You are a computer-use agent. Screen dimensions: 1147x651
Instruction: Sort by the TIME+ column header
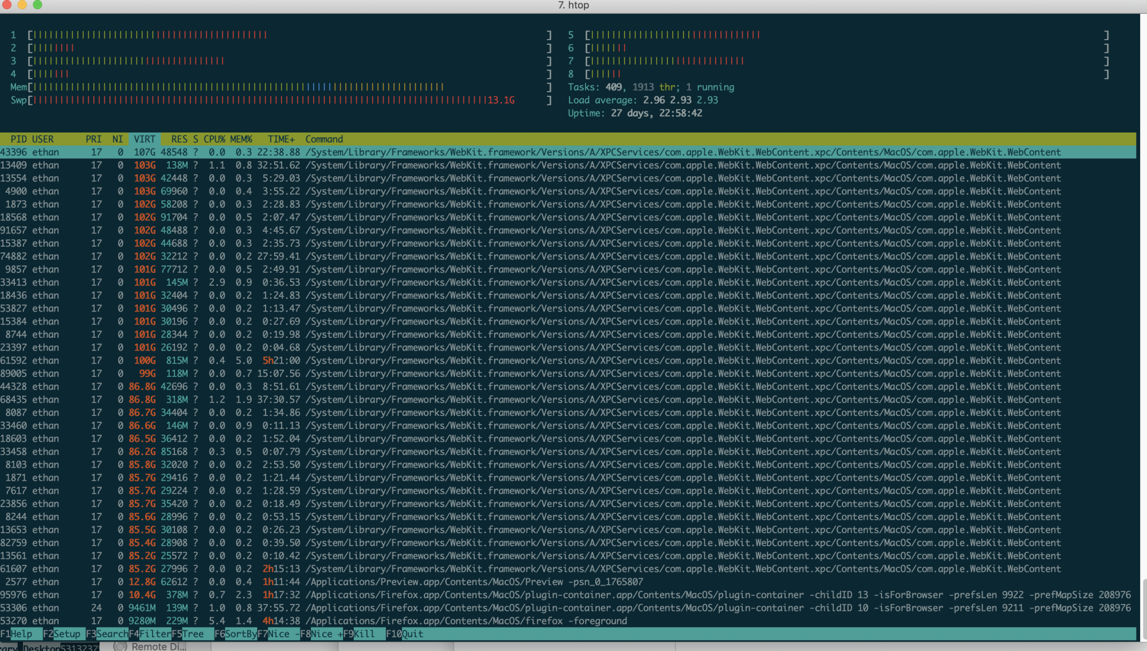tap(281, 139)
